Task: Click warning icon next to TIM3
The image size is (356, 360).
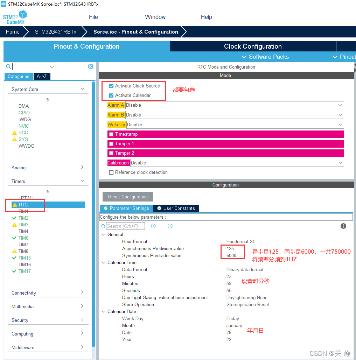Action: click(14, 225)
